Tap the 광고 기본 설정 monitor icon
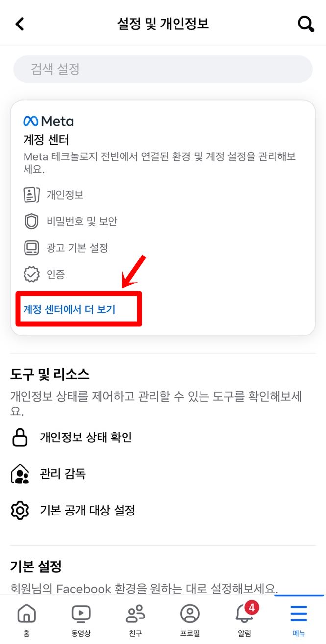This screenshot has width=326, height=644. point(31,248)
